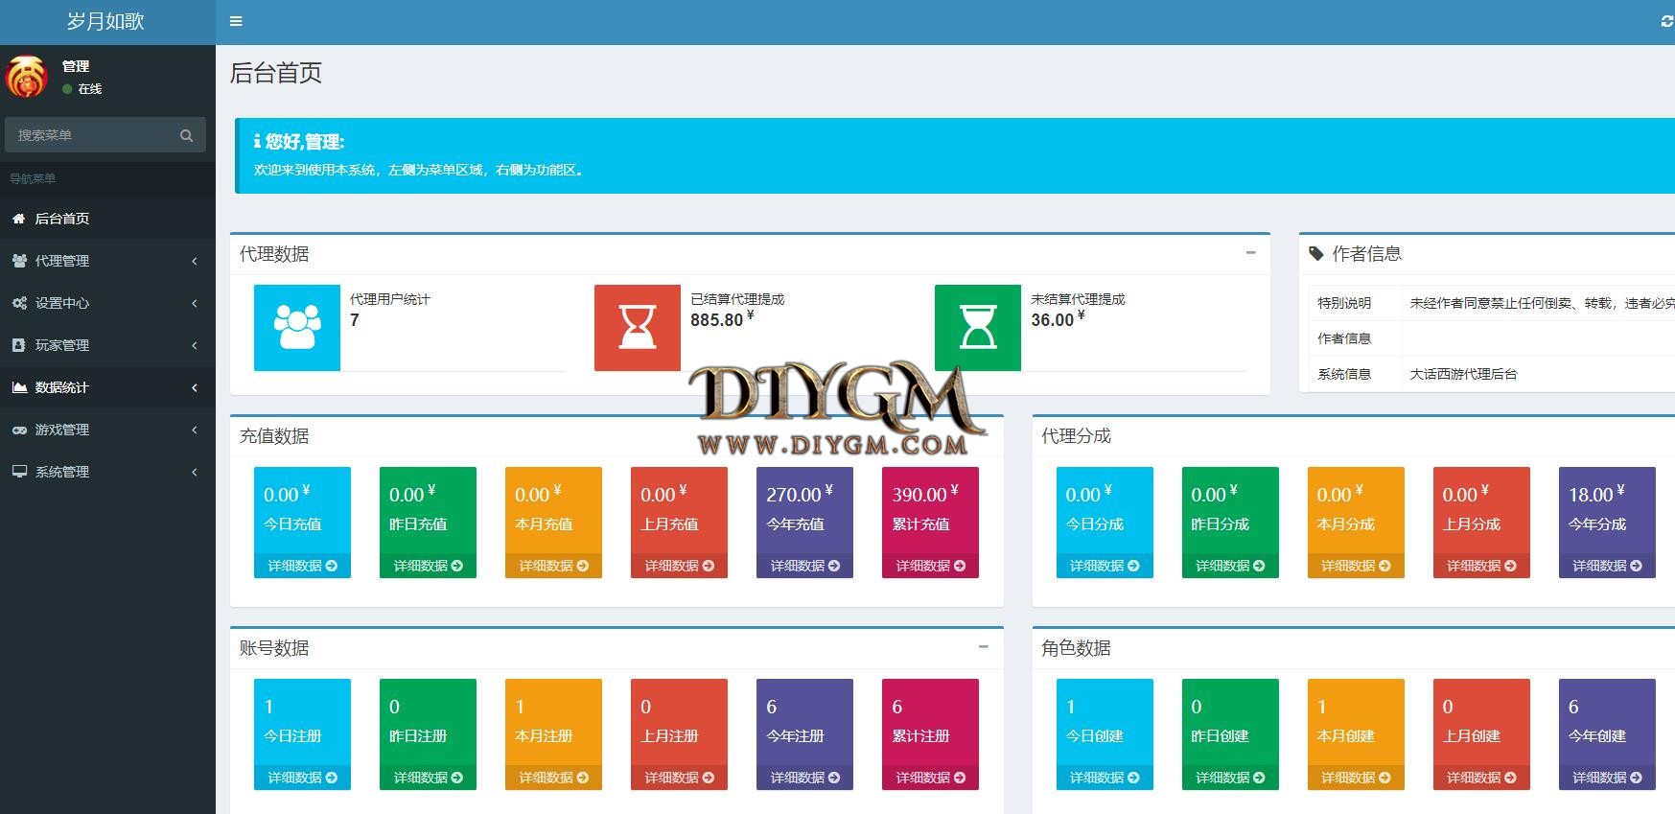Click the contact card icon beside 玩家管理
This screenshot has width=1675, height=814.
pyautogui.click(x=19, y=345)
